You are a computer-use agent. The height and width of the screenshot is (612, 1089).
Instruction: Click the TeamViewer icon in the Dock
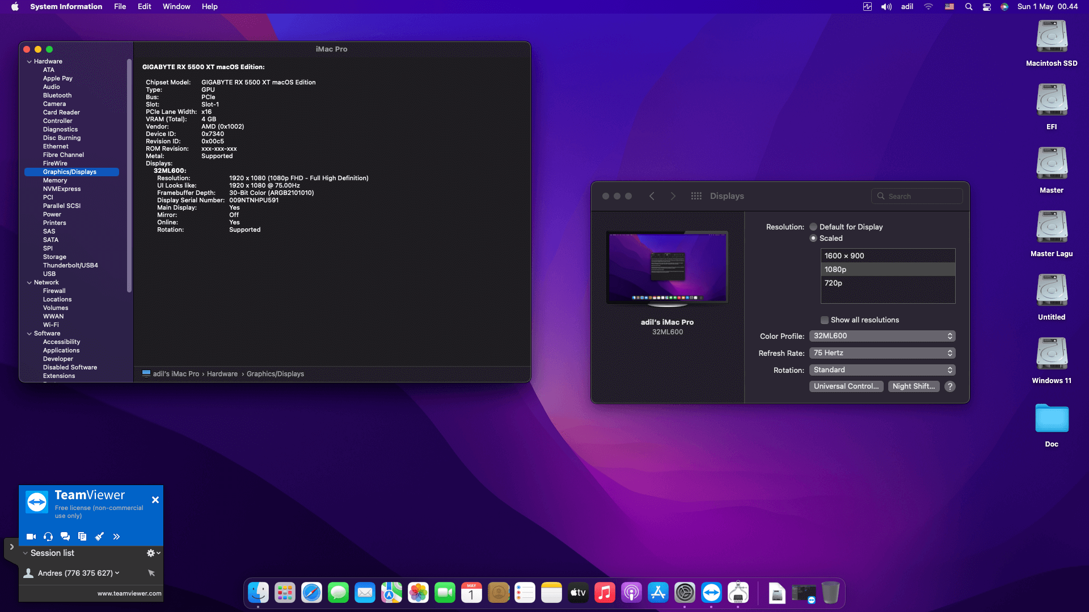click(711, 593)
